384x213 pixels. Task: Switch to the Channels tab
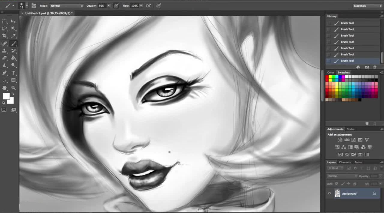coord(345,162)
